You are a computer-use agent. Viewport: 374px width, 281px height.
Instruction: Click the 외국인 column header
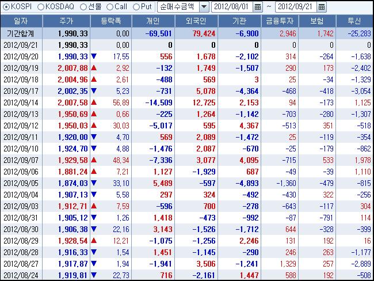[x=196, y=21]
